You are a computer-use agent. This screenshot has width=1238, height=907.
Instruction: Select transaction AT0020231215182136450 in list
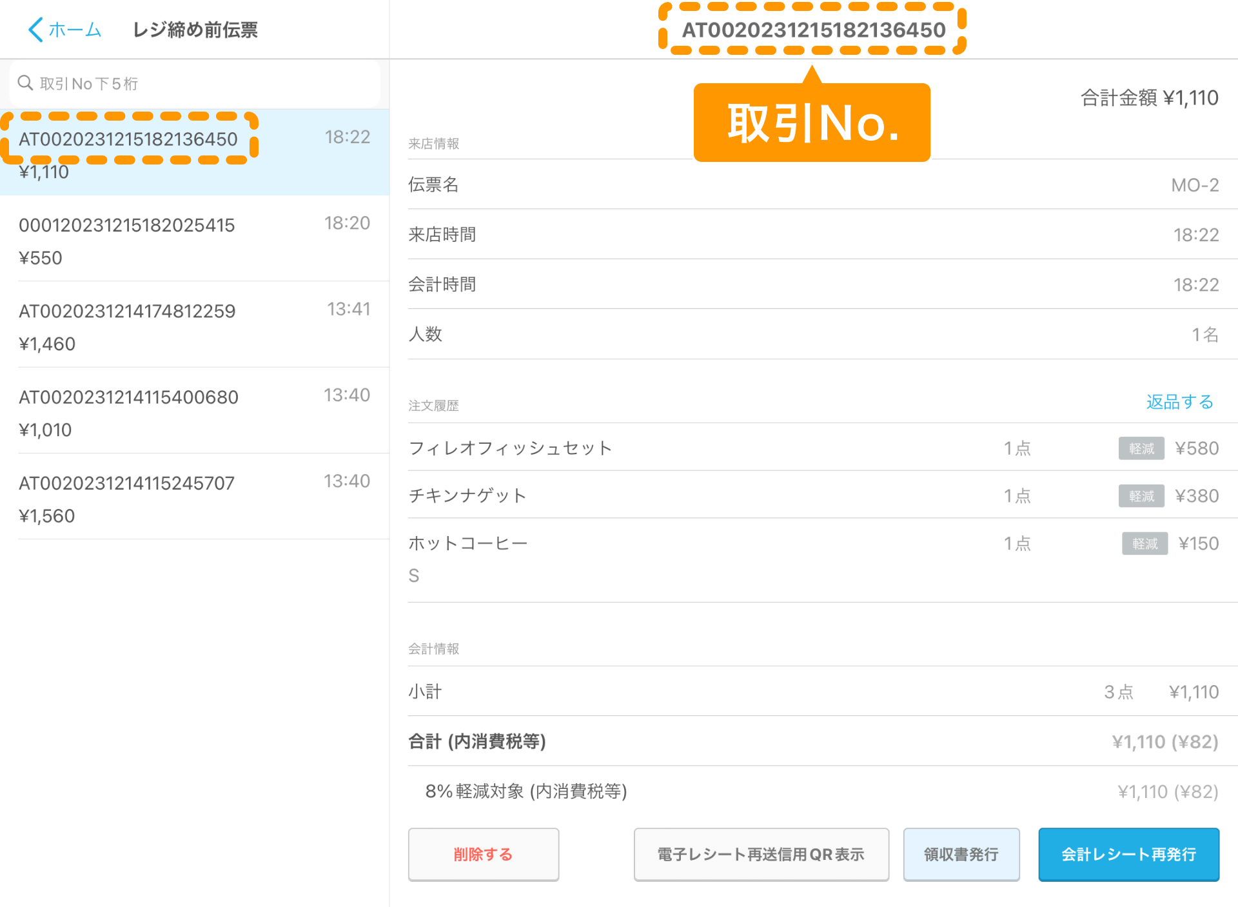[x=195, y=153]
